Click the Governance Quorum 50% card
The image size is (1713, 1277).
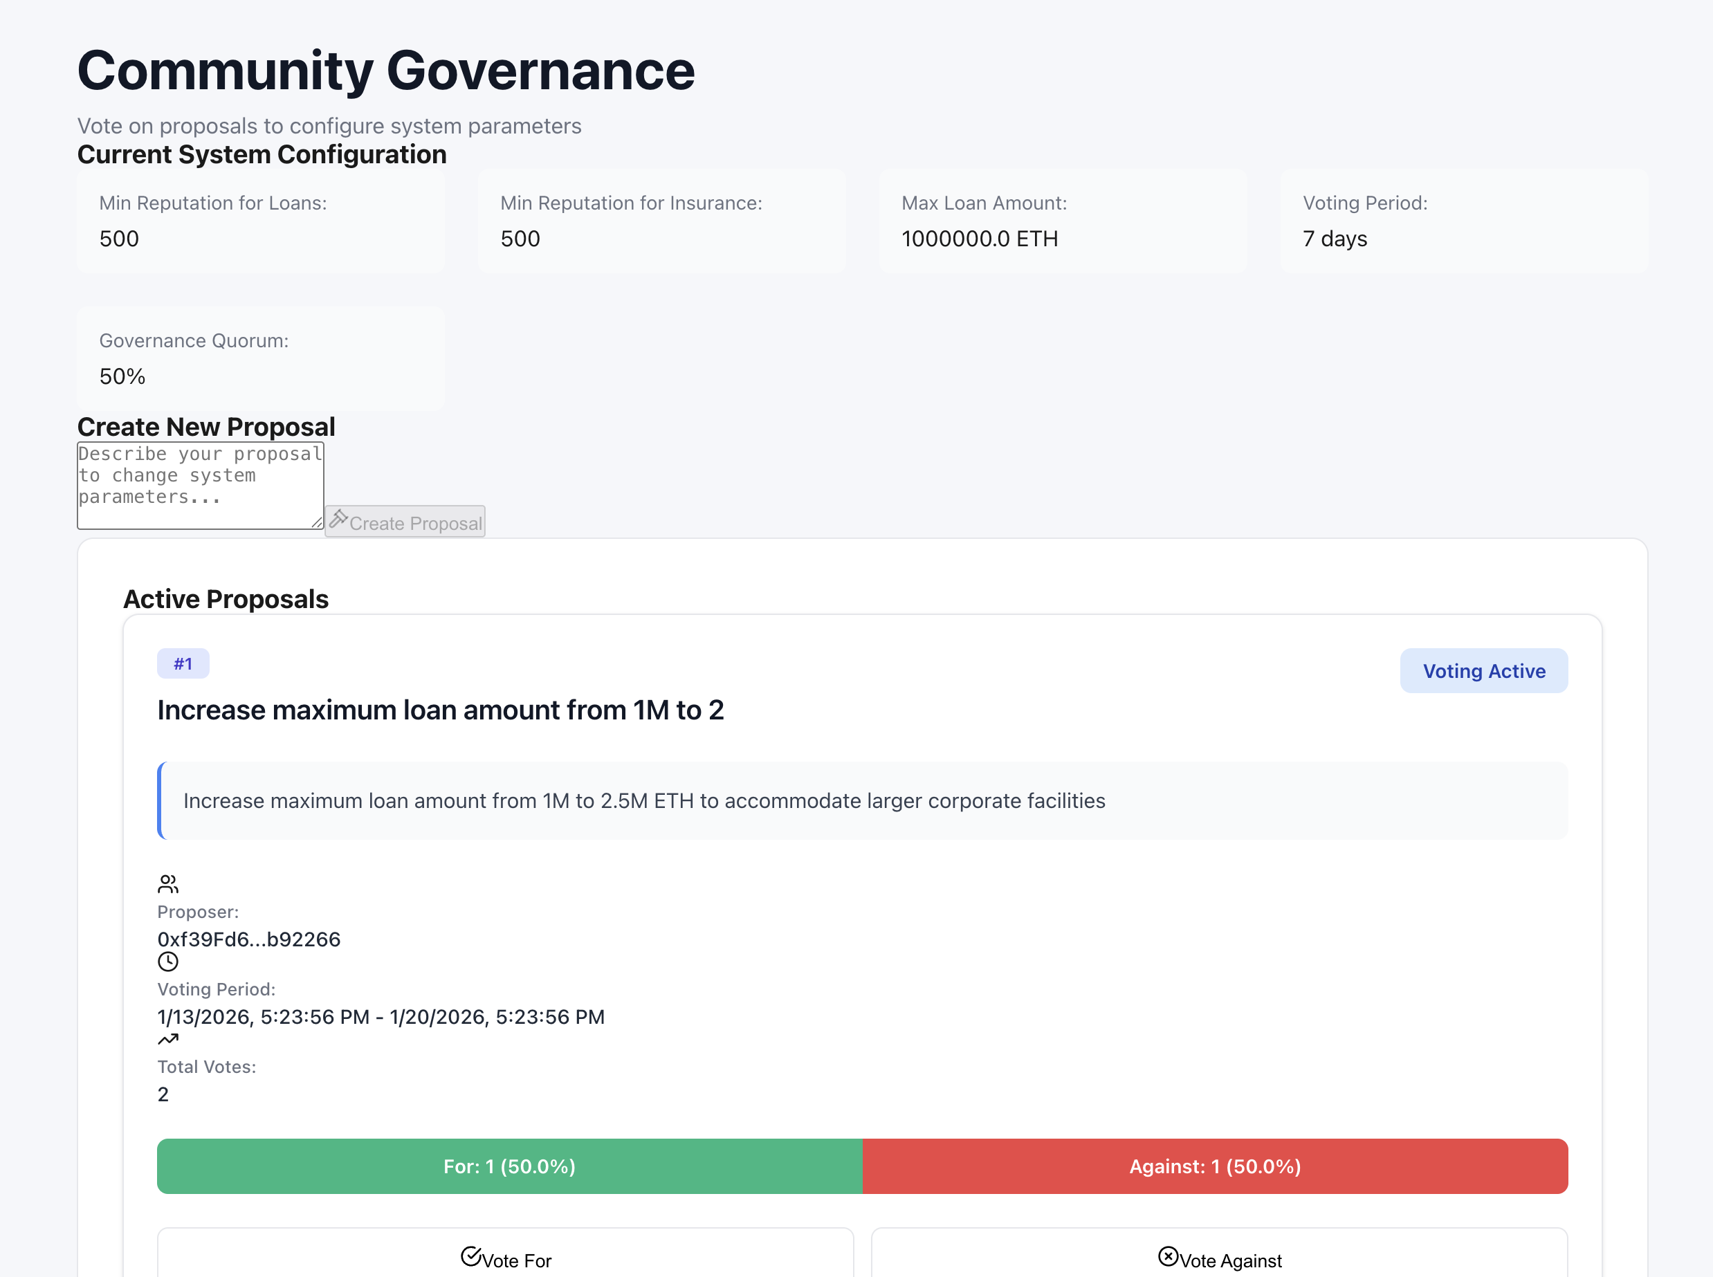coord(261,358)
